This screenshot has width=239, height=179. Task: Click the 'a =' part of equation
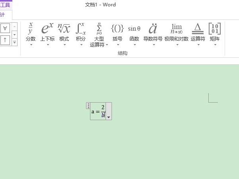click(96, 112)
